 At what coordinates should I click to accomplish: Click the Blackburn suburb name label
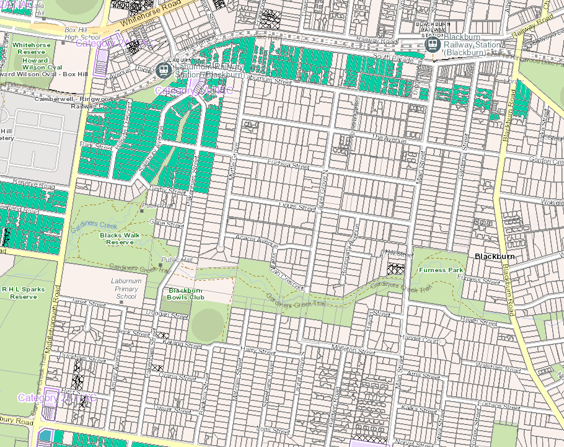pyautogui.click(x=496, y=255)
